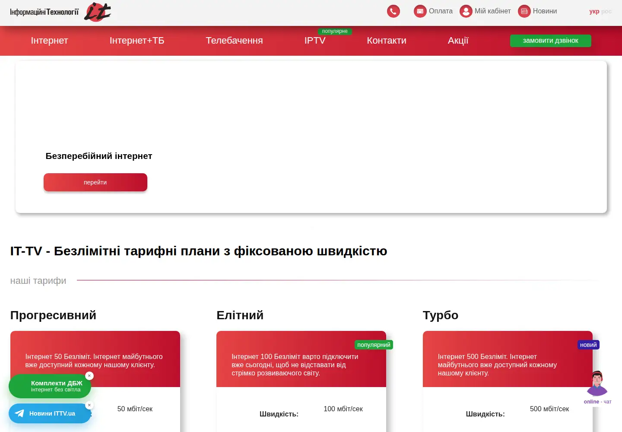Select the Турбо tariff heading
Screen dimensions: 622x432
[441, 315]
